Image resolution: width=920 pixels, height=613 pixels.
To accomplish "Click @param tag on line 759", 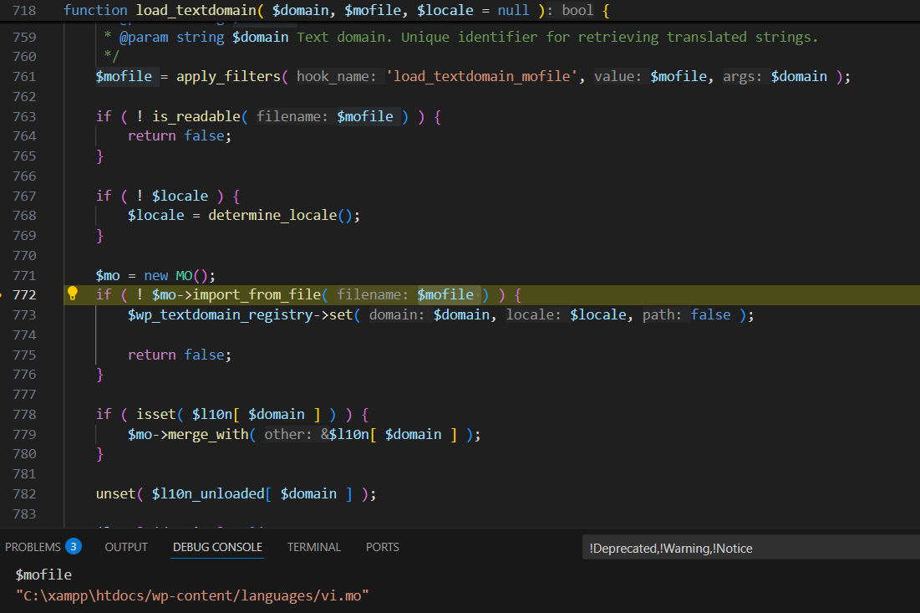I will coord(144,37).
